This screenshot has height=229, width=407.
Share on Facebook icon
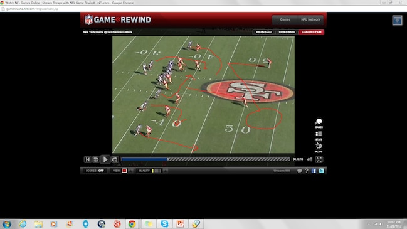[x=314, y=171]
